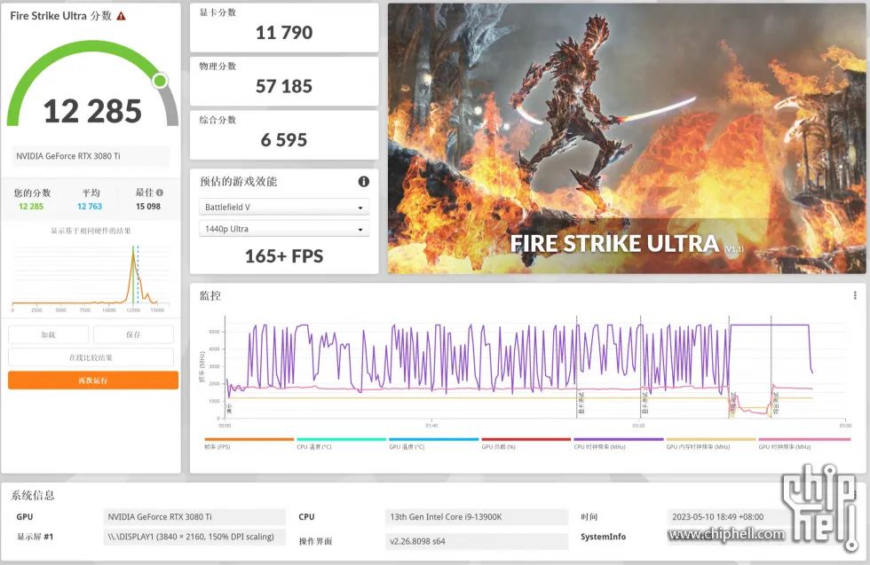The width and height of the screenshot is (870, 565).
Task: Click the 加载 load button
Action: [x=48, y=335]
